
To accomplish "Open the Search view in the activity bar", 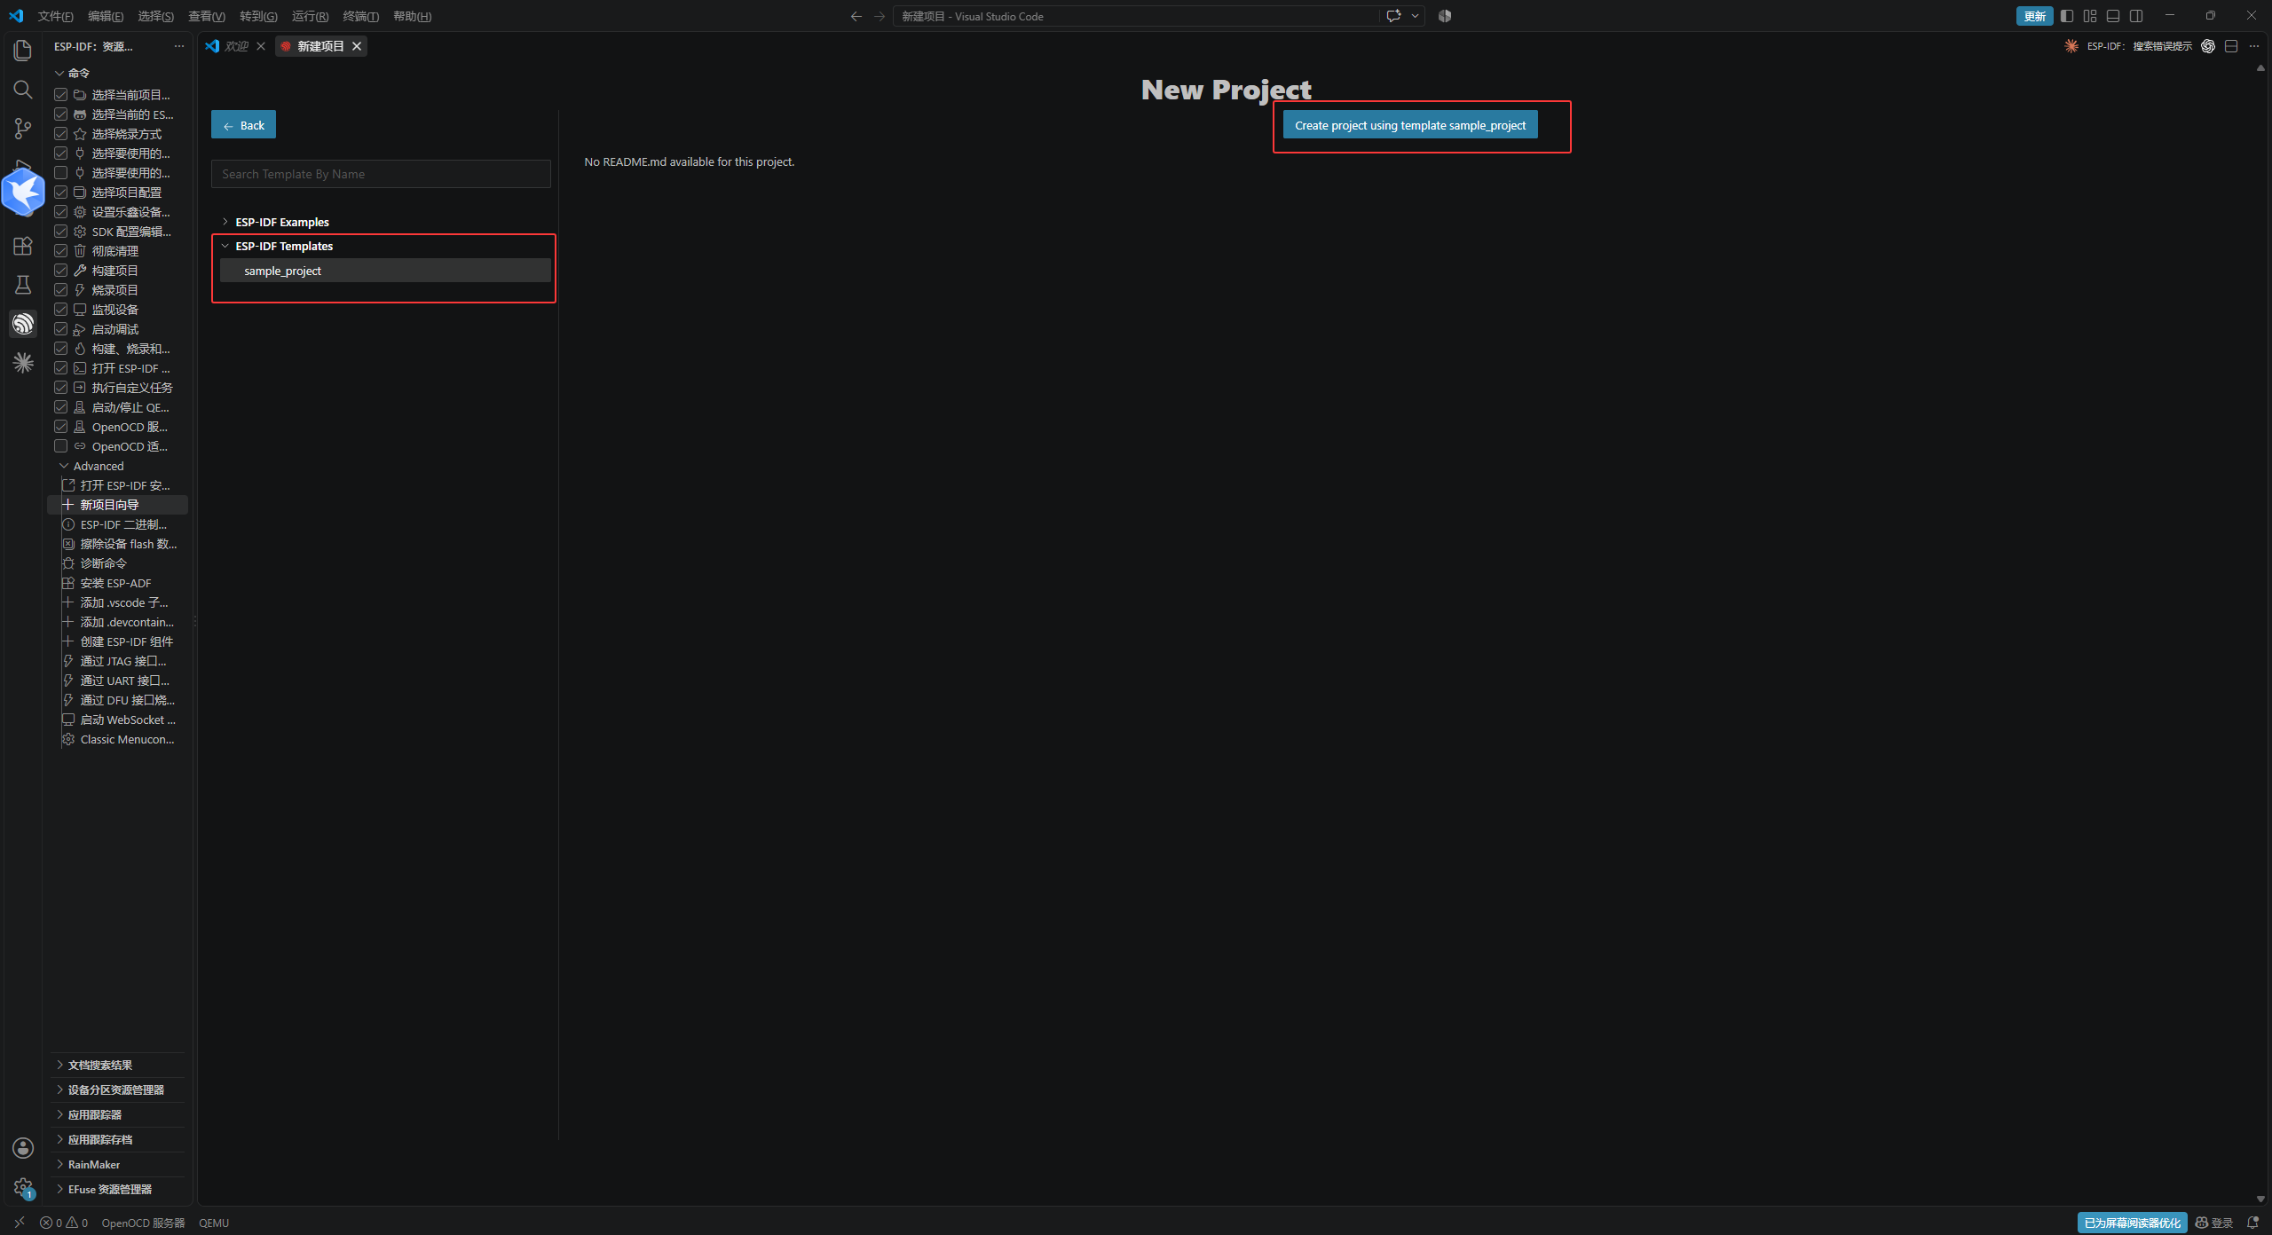I will point(23,90).
